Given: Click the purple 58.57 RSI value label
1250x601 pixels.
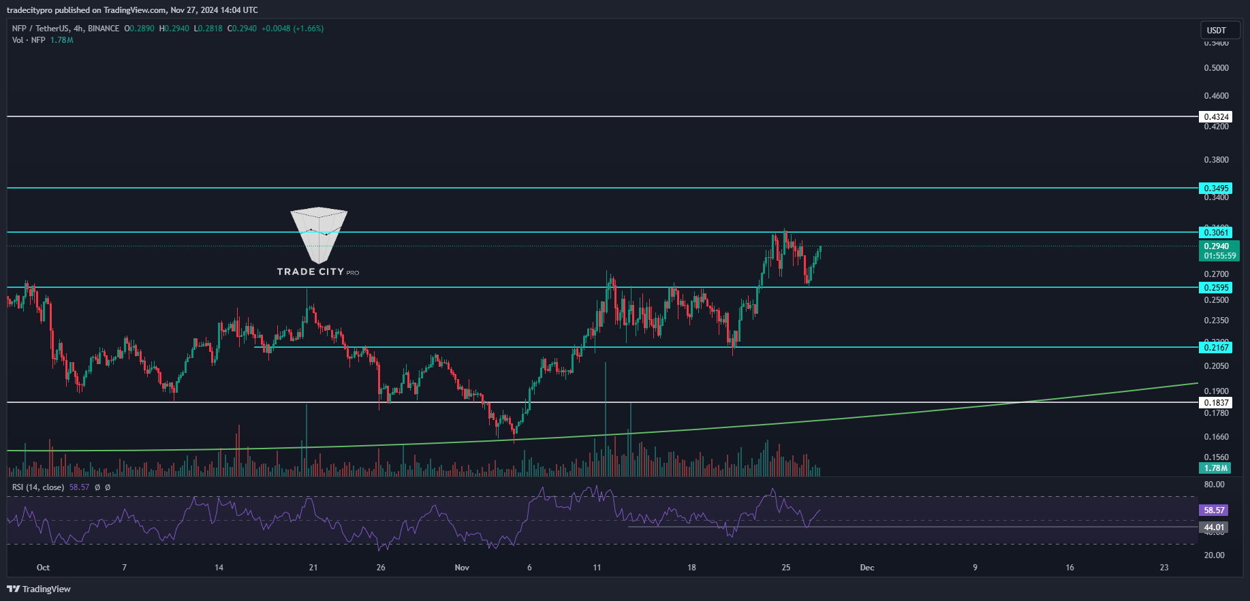Looking at the screenshot, I should pos(1214,510).
